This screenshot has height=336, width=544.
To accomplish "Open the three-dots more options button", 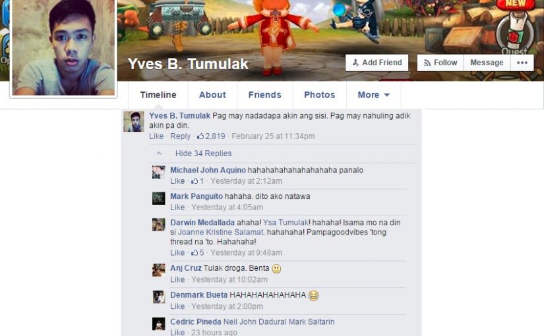I will pyautogui.click(x=522, y=63).
